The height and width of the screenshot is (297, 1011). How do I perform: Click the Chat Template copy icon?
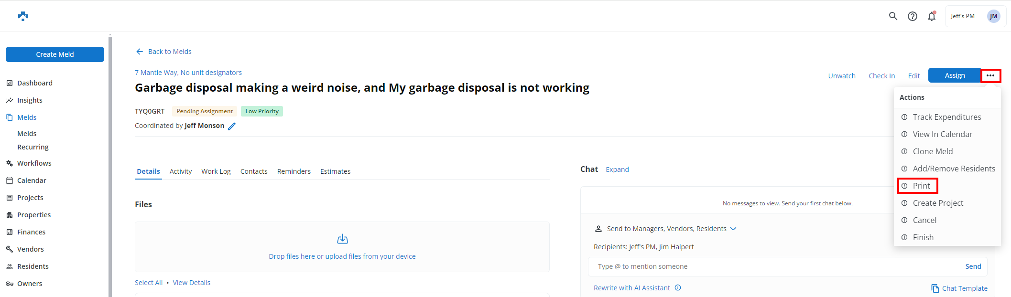(935, 288)
